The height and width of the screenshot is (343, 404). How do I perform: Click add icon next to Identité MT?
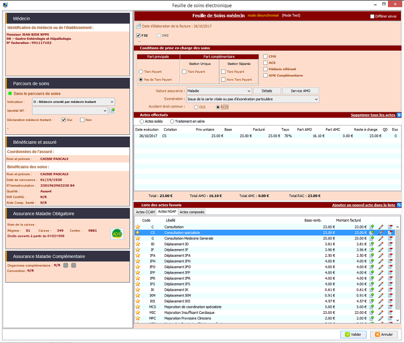[x=112, y=111]
